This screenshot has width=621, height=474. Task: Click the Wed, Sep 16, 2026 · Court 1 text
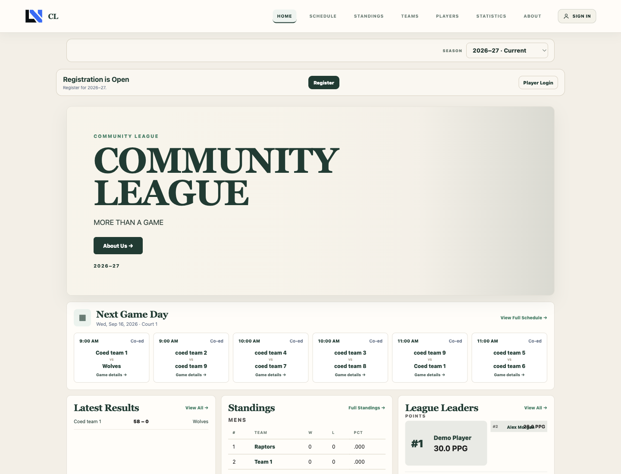click(127, 324)
